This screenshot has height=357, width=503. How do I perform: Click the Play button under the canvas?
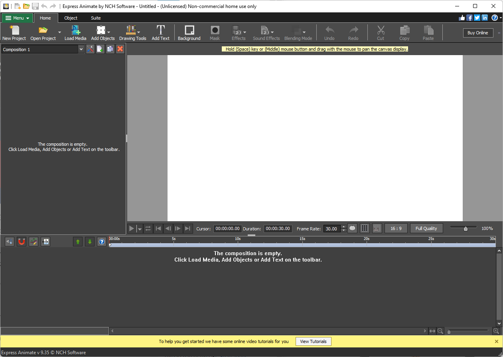click(132, 228)
